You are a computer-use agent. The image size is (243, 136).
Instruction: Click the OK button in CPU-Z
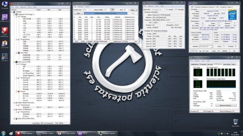234,51
